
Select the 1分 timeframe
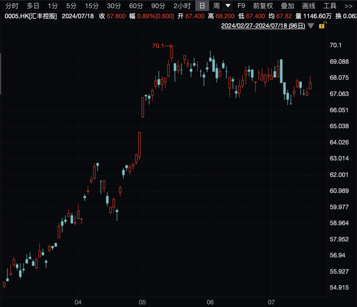pyautogui.click(x=52, y=6)
